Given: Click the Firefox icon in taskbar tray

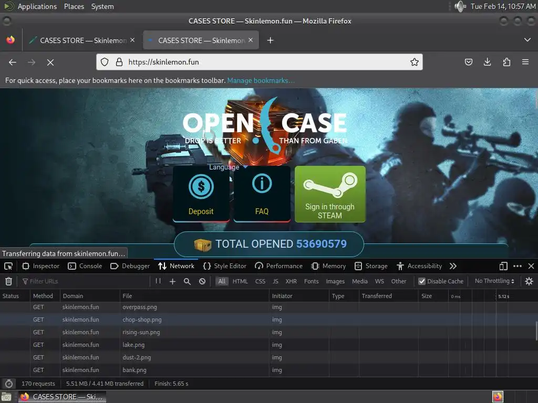Looking at the screenshot, I should point(498,397).
